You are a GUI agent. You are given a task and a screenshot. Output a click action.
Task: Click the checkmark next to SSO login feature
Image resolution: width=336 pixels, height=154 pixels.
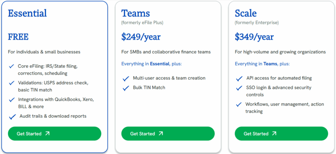pyautogui.click(x=239, y=88)
